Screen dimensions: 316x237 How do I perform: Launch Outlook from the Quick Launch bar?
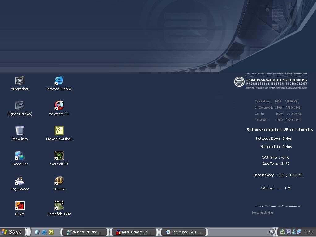[51, 232]
